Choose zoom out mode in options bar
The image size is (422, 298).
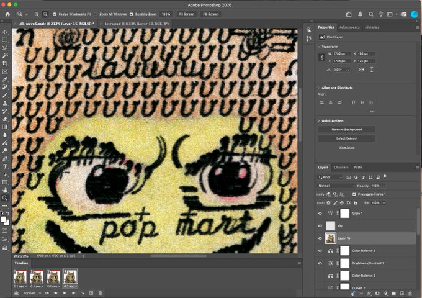tap(45, 14)
